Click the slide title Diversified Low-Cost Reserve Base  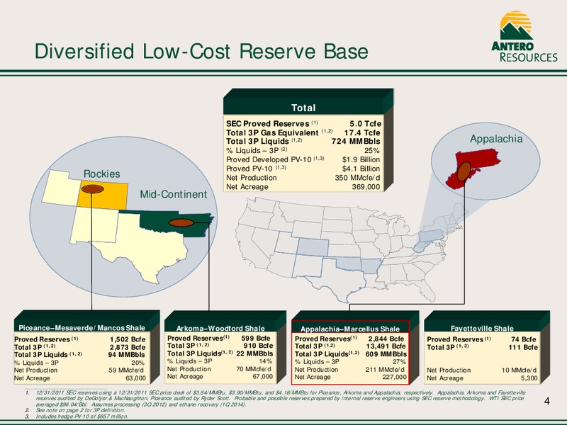(201, 51)
